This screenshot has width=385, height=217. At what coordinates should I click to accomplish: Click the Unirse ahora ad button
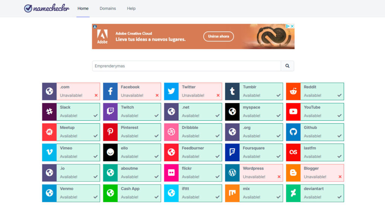[218, 37]
